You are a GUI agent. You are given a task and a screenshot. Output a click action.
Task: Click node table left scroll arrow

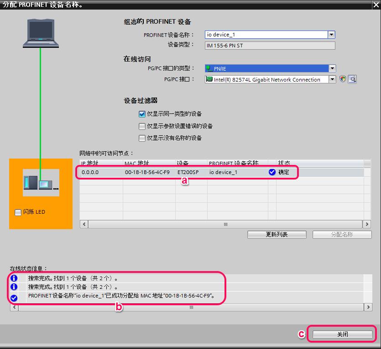pyautogui.click(x=84, y=224)
